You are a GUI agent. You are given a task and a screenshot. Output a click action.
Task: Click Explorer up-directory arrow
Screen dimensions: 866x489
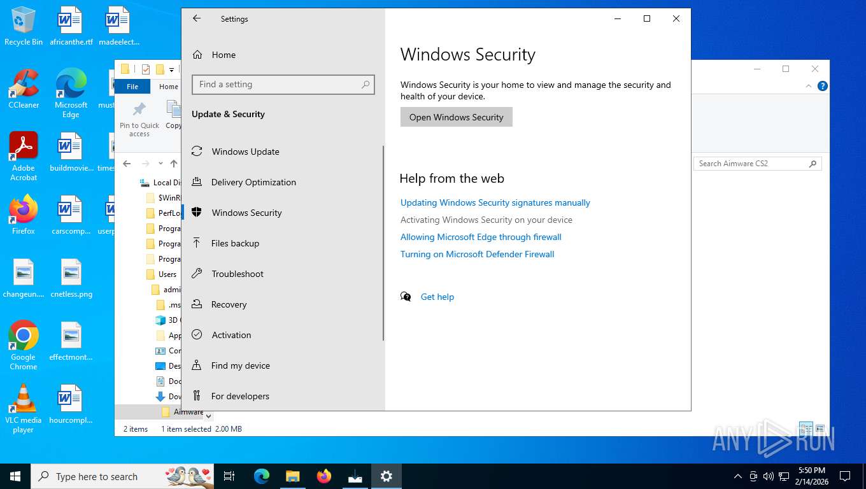(x=174, y=164)
